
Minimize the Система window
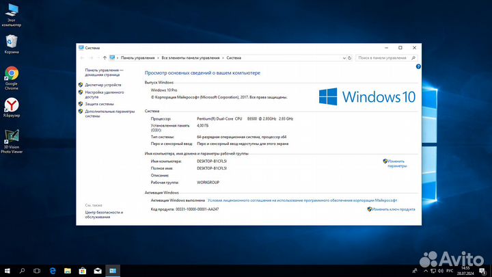coord(387,48)
